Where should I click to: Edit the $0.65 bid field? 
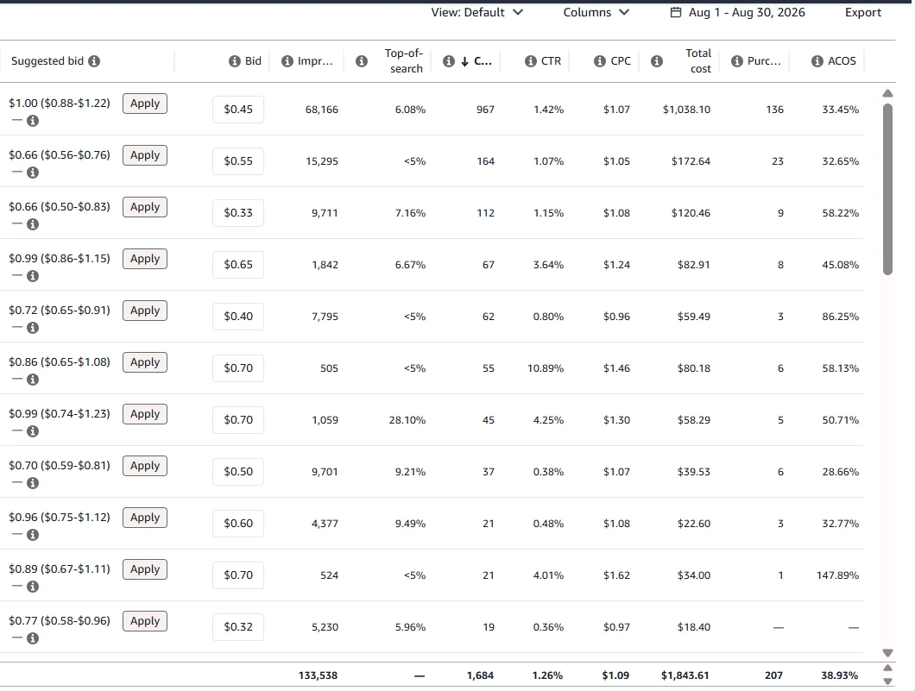[x=238, y=265]
